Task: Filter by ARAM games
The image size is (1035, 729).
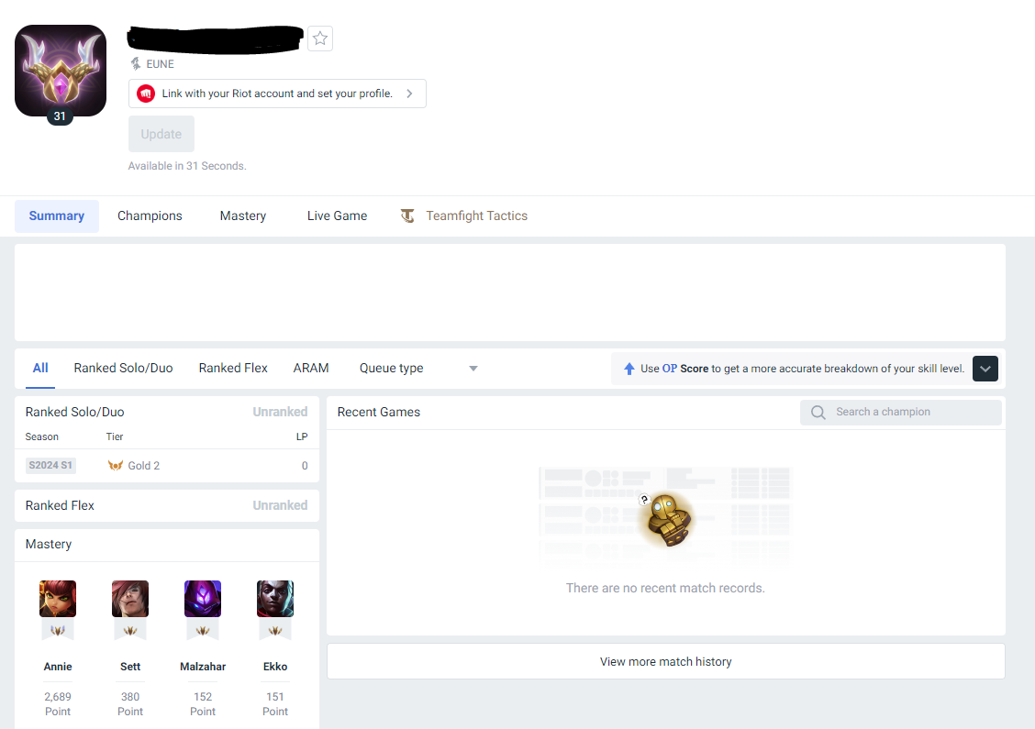Action: 311,368
